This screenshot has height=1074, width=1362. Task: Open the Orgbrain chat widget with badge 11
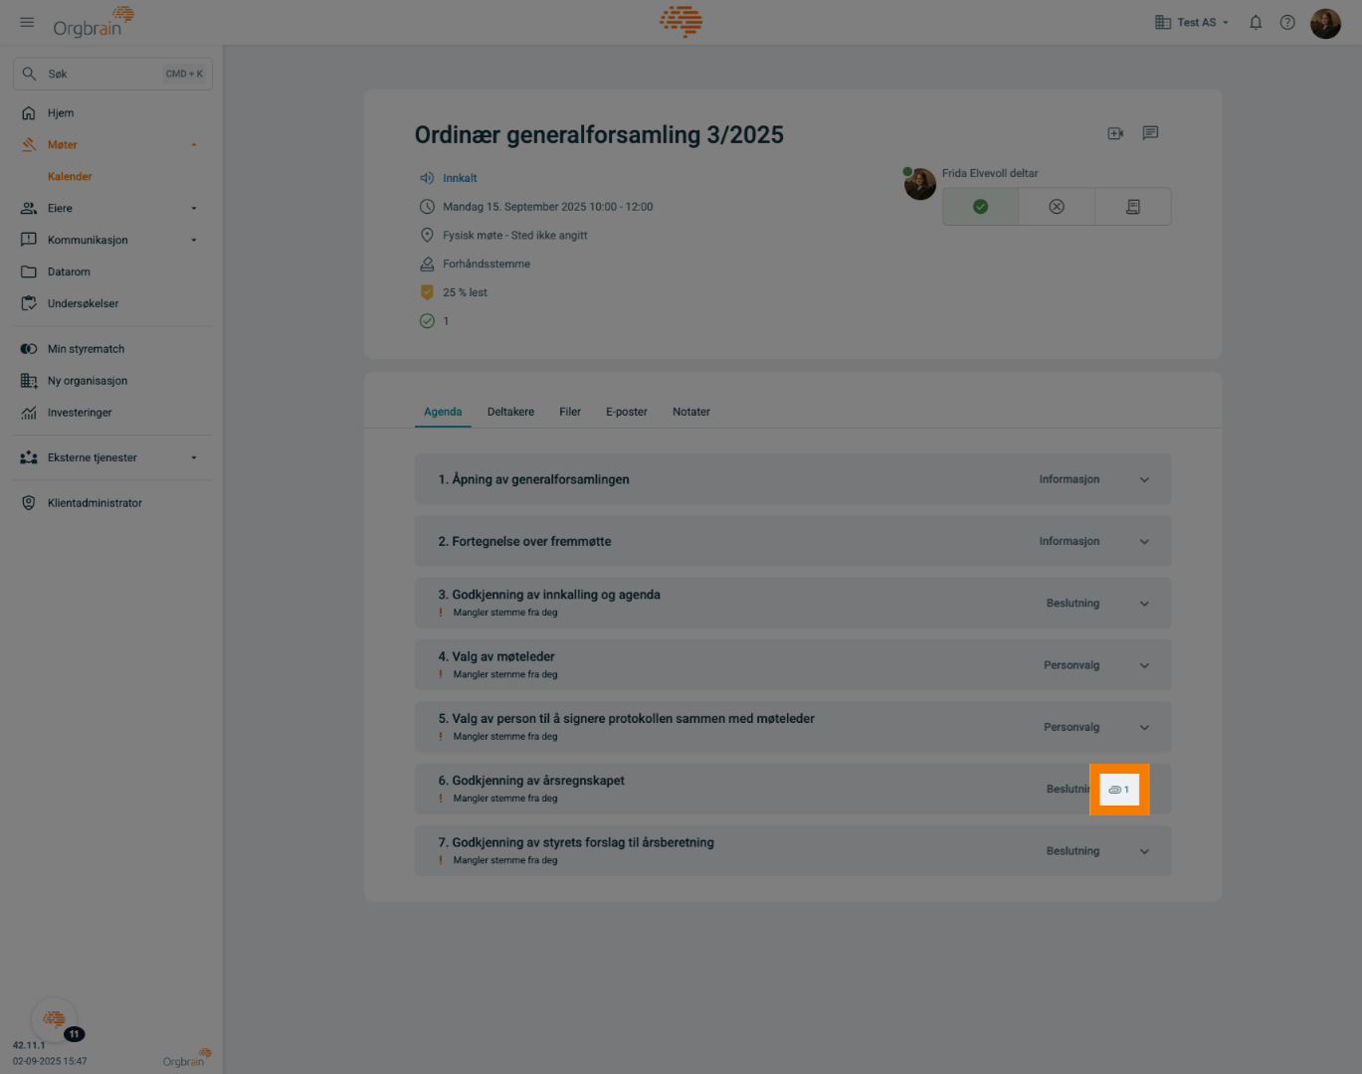click(55, 1018)
